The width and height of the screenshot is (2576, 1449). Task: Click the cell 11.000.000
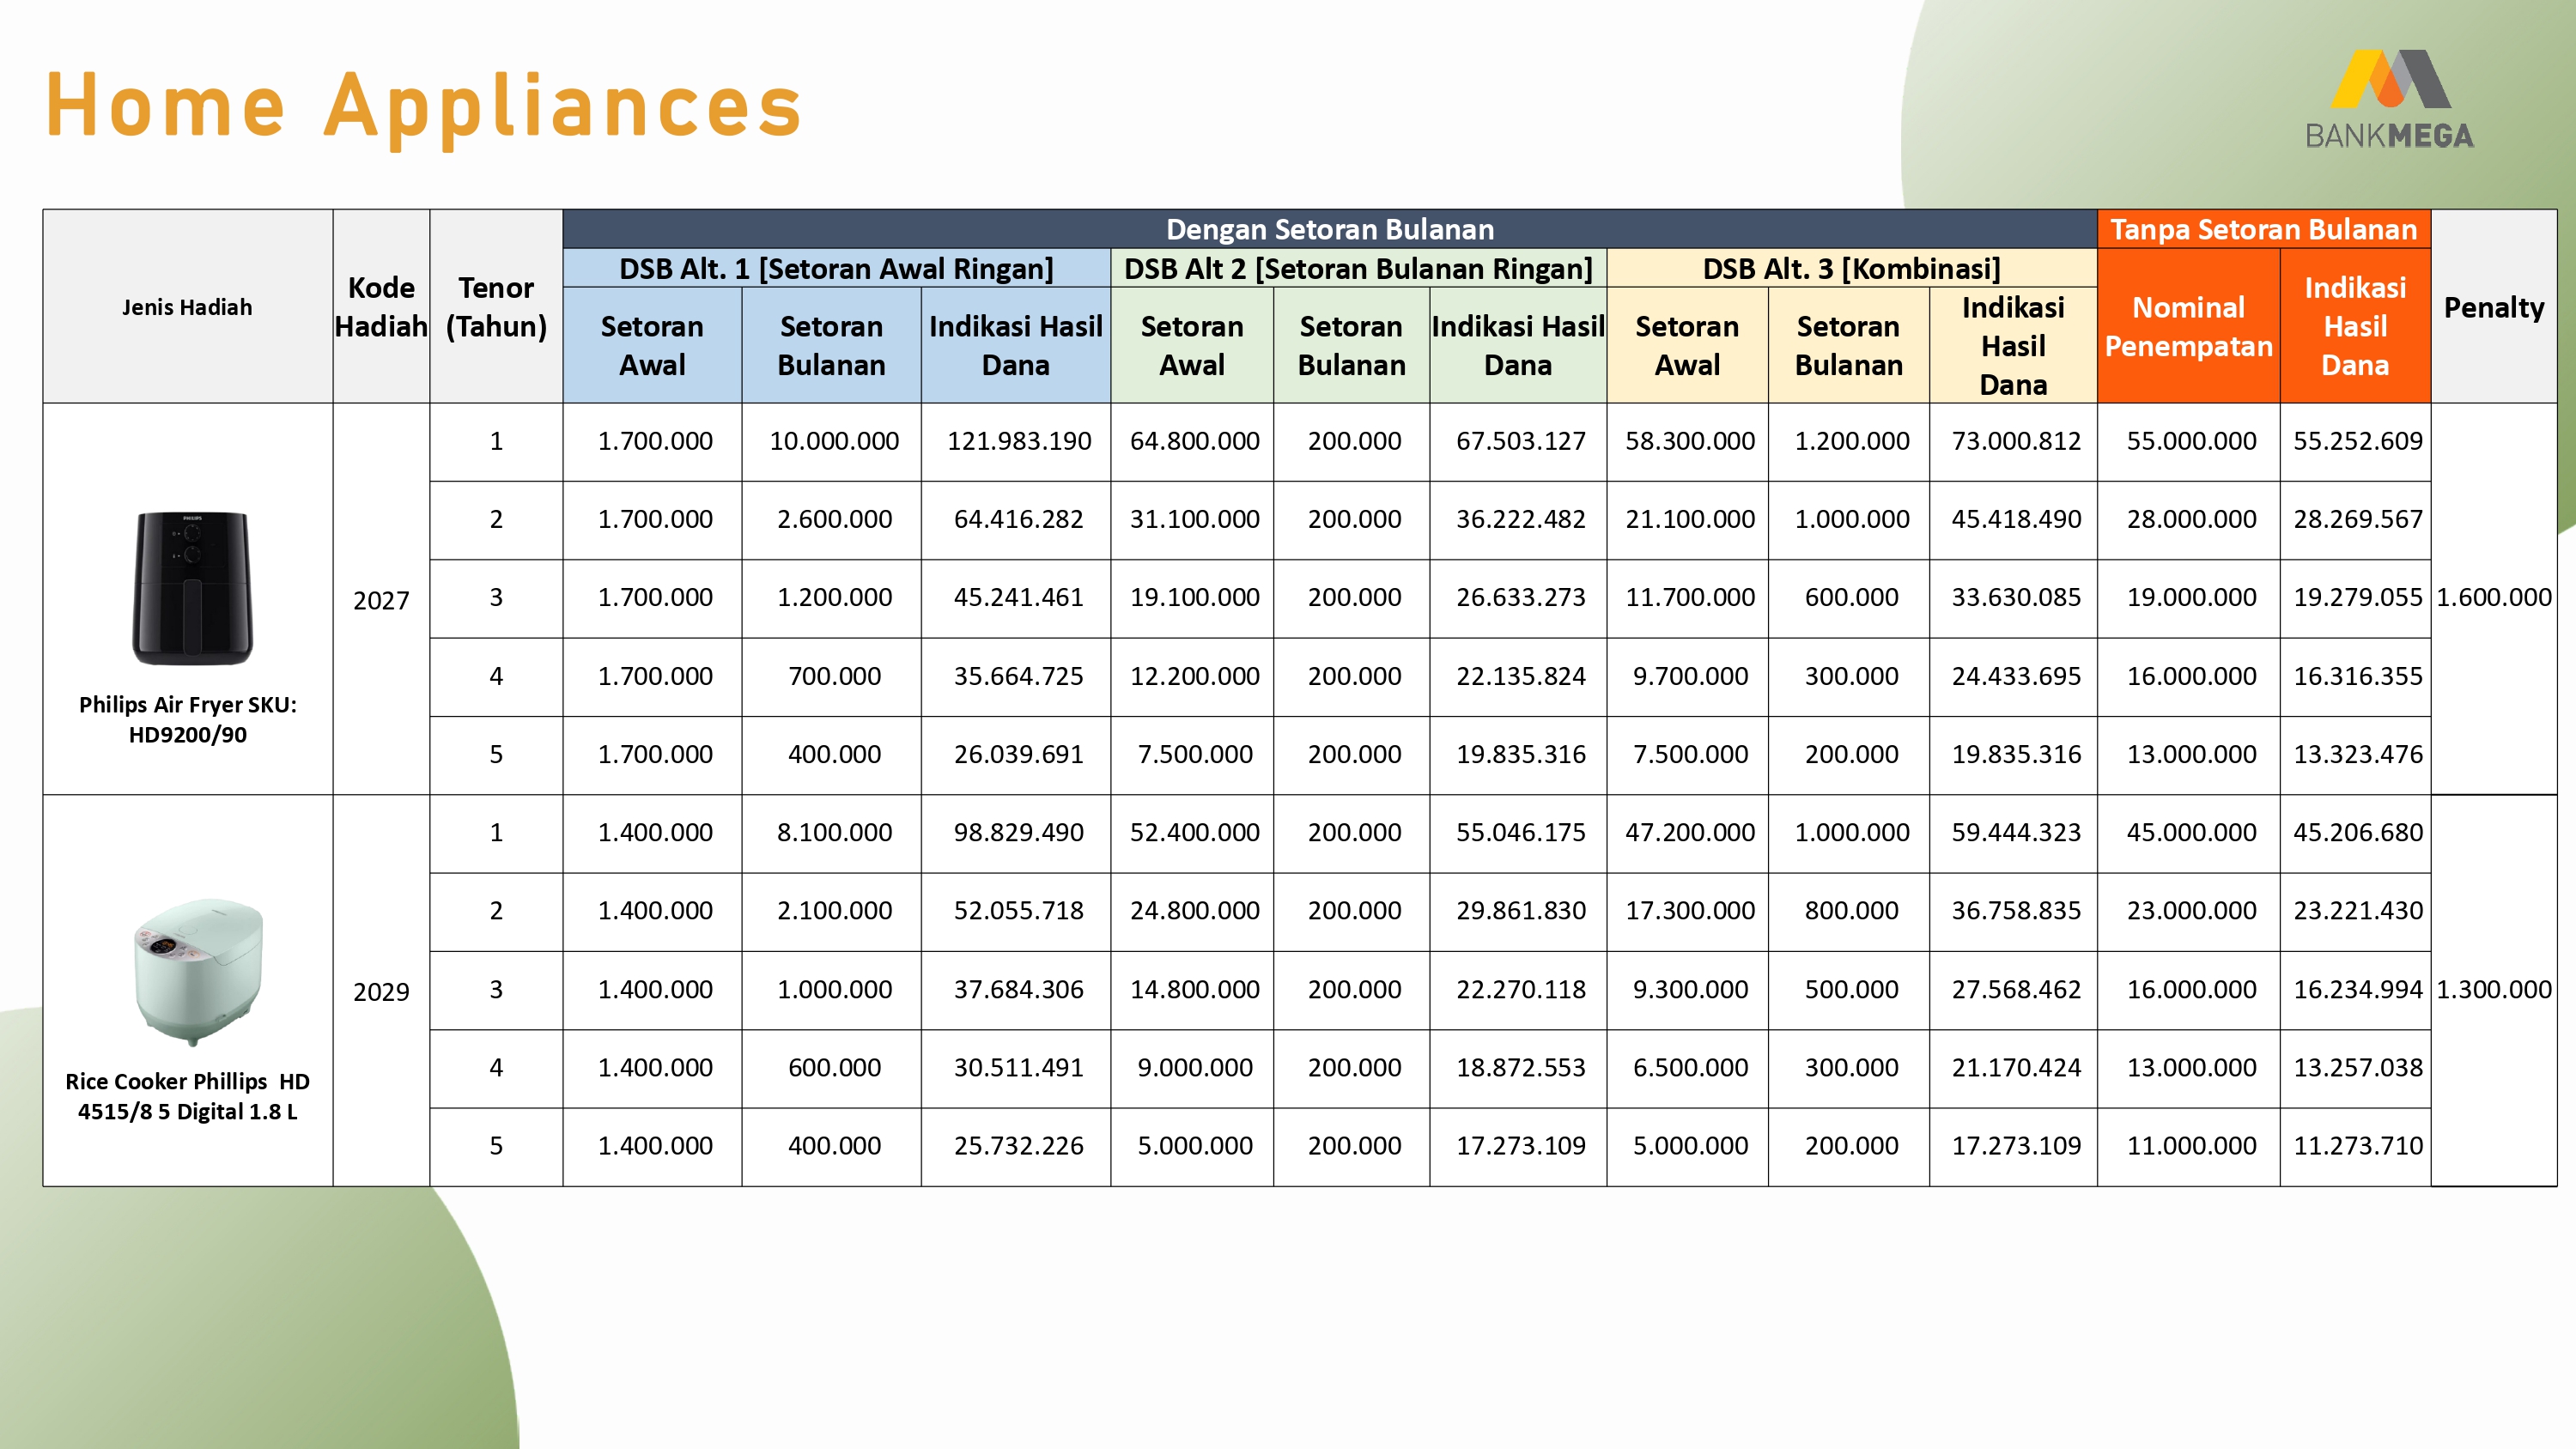pos(2190,1145)
